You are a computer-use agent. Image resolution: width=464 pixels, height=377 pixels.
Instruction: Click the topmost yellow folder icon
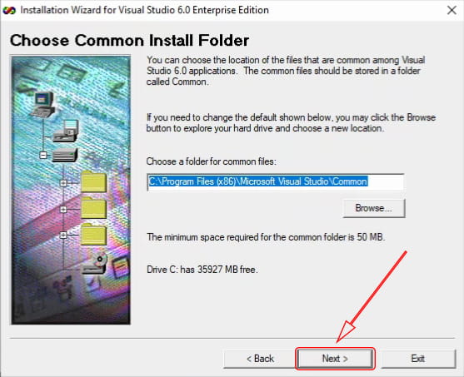coord(93,181)
